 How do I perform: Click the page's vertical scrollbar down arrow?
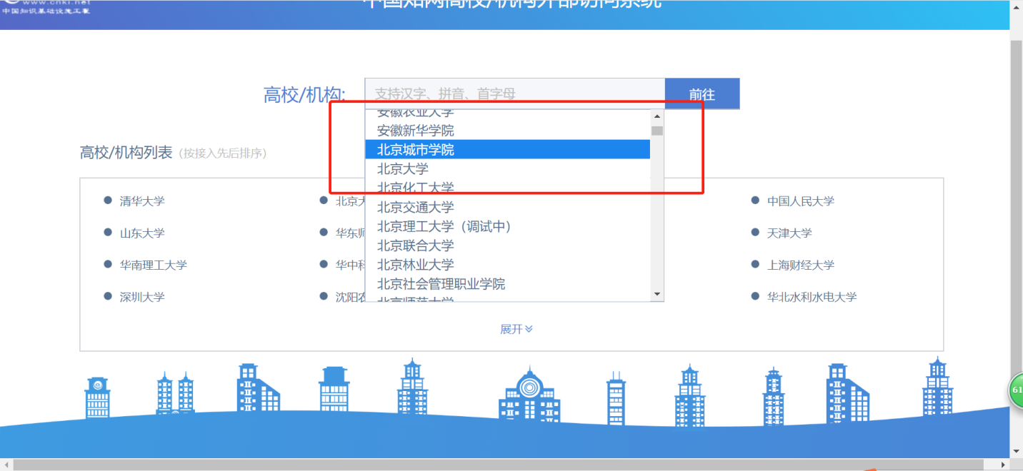[1017, 451]
